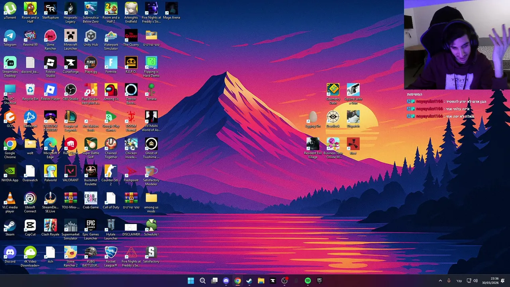Select the R.E.P.O. game icon

[131, 65]
